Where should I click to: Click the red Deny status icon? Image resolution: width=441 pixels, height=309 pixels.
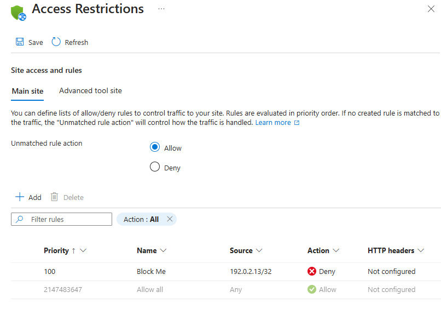(x=312, y=271)
